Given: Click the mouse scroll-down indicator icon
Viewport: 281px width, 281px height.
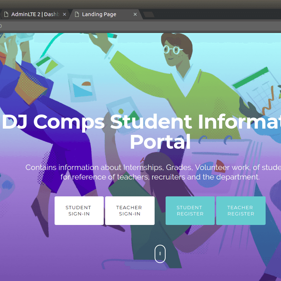Looking at the screenshot, I should (x=160, y=254).
